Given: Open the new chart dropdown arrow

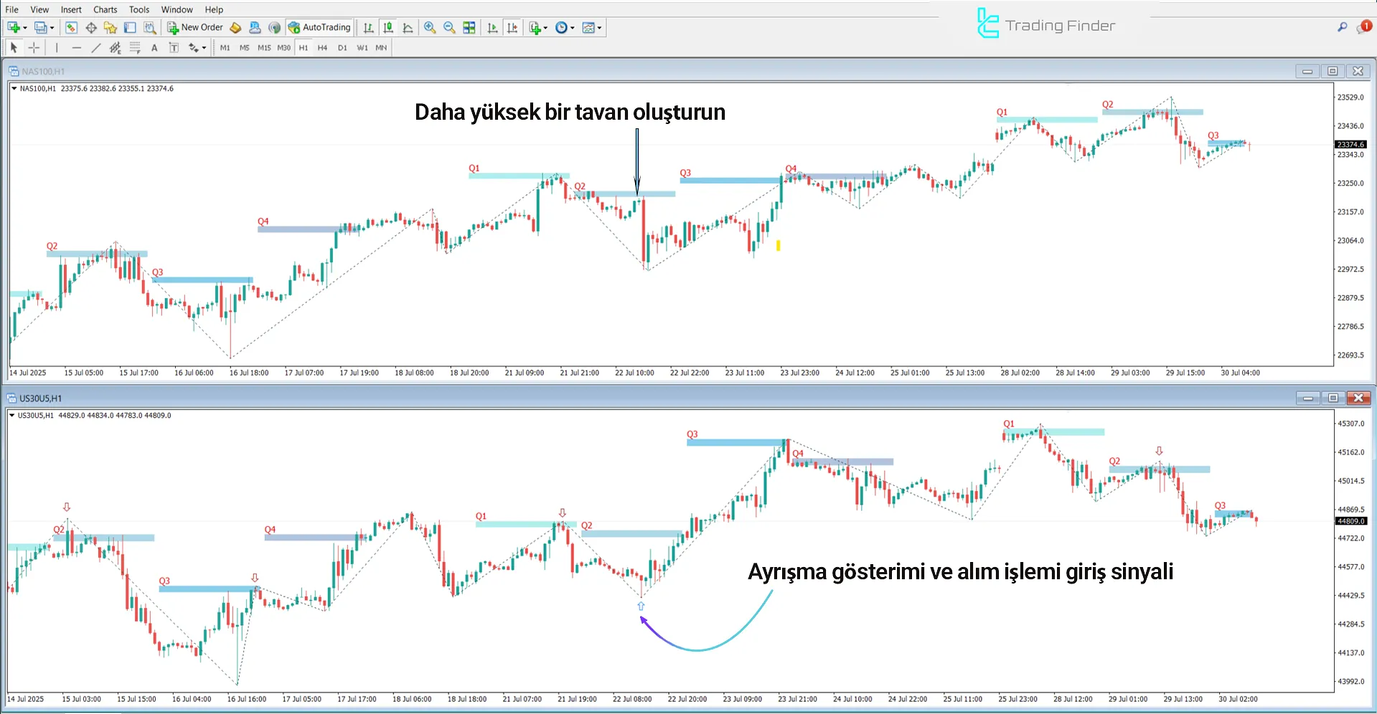Looking at the screenshot, I should coord(24,27).
